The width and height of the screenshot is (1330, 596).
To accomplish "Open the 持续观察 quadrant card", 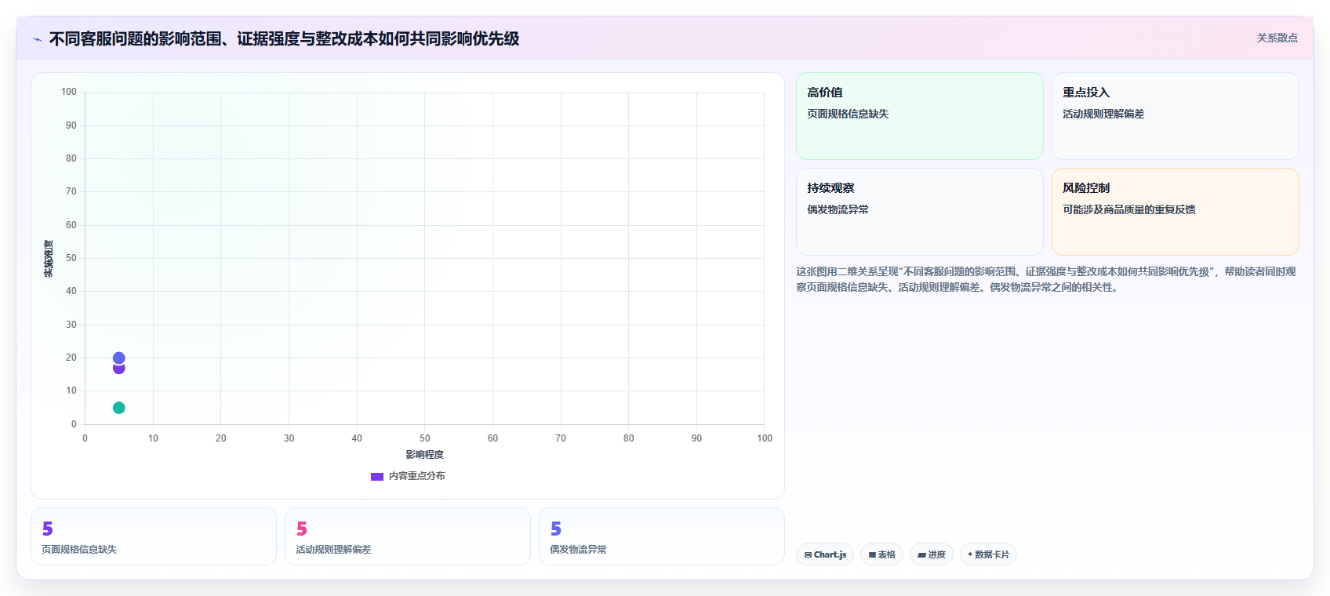I will 919,212.
